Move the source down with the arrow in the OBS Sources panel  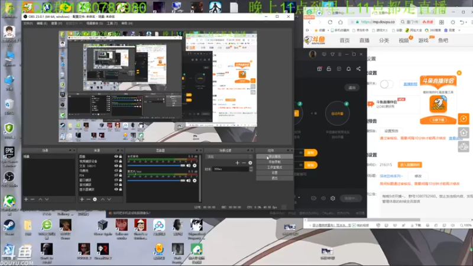point(109,199)
